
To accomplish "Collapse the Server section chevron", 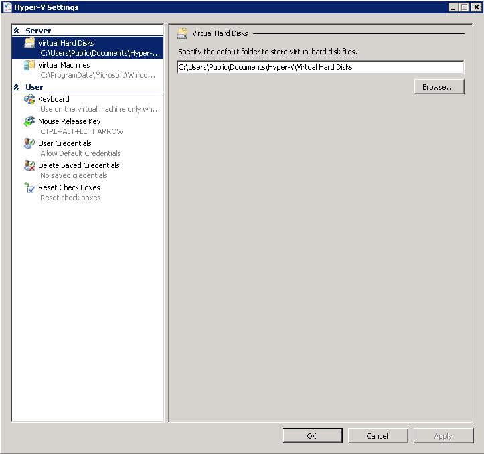I will 17,31.
